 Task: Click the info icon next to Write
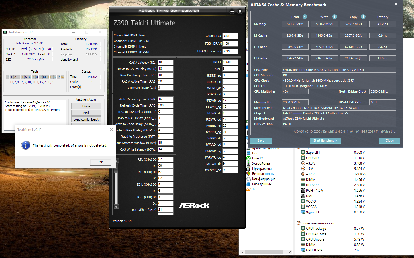pyautogui.click(x=335, y=17)
